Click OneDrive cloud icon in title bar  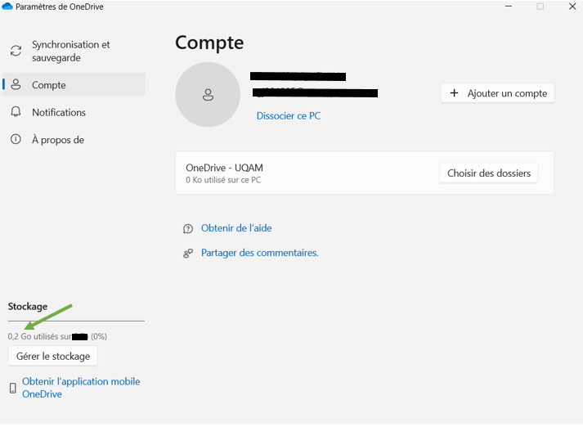tap(7, 7)
